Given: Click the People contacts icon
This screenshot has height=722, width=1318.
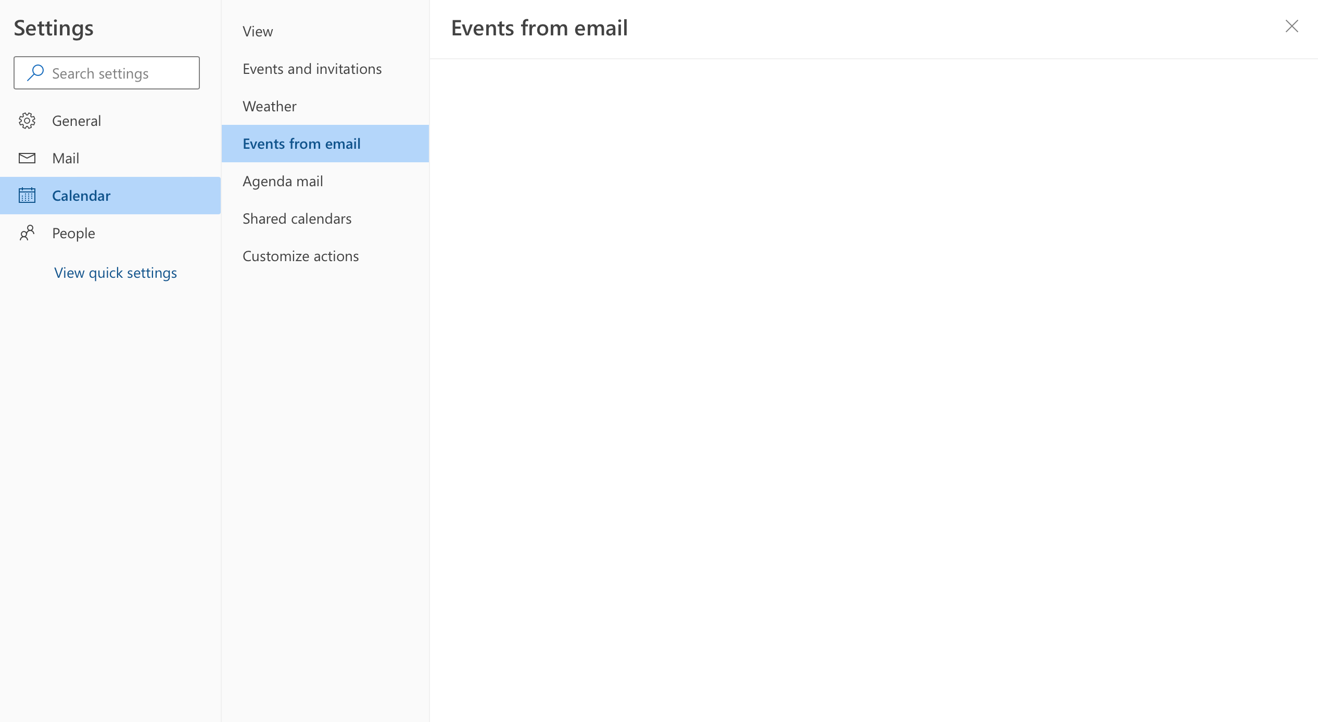Looking at the screenshot, I should 27,233.
